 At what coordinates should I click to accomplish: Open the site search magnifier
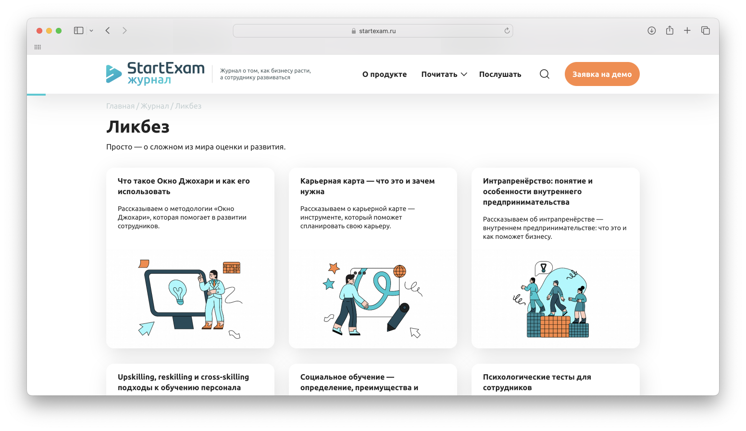coord(545,74)
